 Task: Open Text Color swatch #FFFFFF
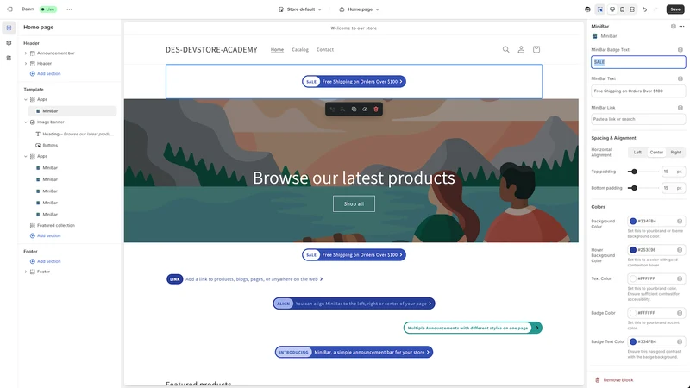pos(633,278)
